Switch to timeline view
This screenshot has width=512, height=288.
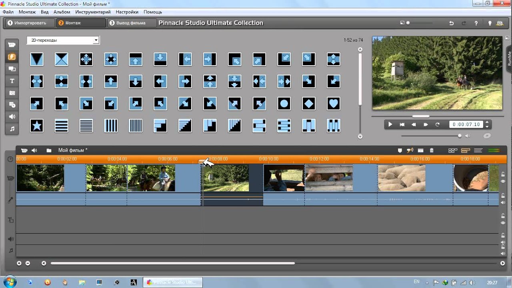(465, 150)
